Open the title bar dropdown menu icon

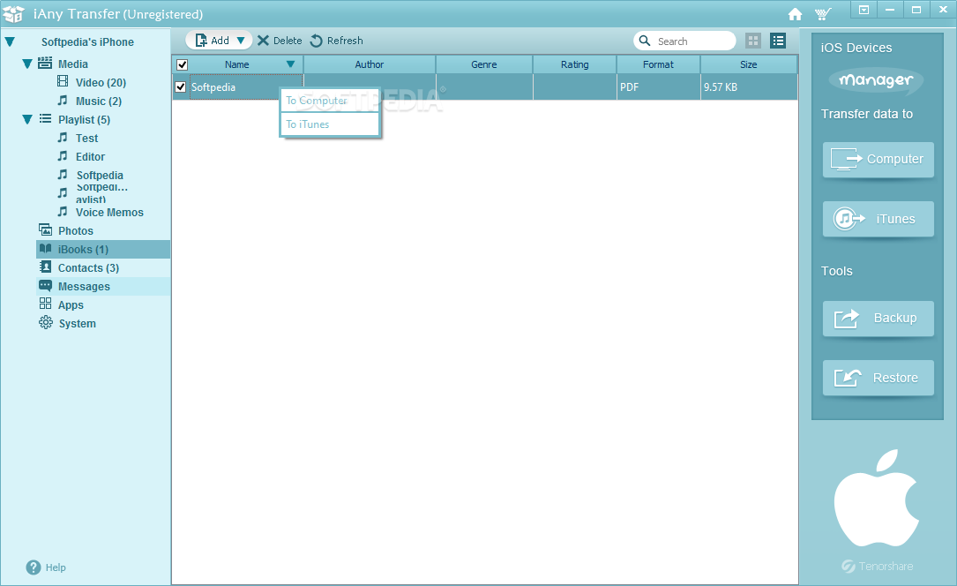tap(864, 10)
